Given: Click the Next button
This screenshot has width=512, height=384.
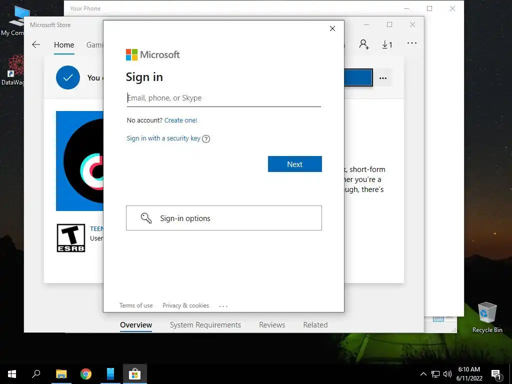Looking at the screenshot, I should 295,164.
